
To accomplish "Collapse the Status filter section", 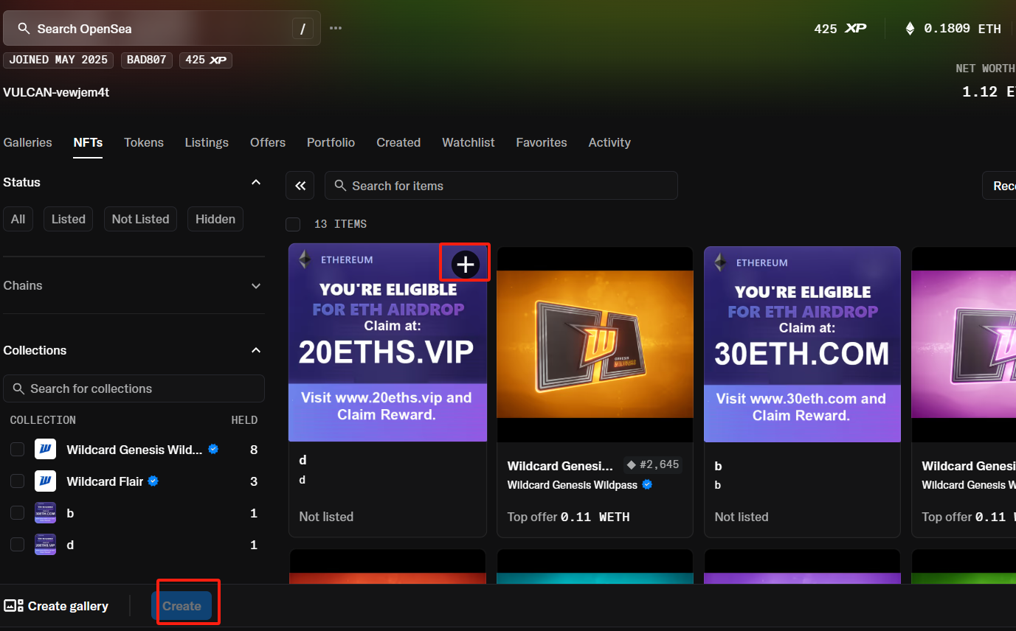I will (256, 182).
